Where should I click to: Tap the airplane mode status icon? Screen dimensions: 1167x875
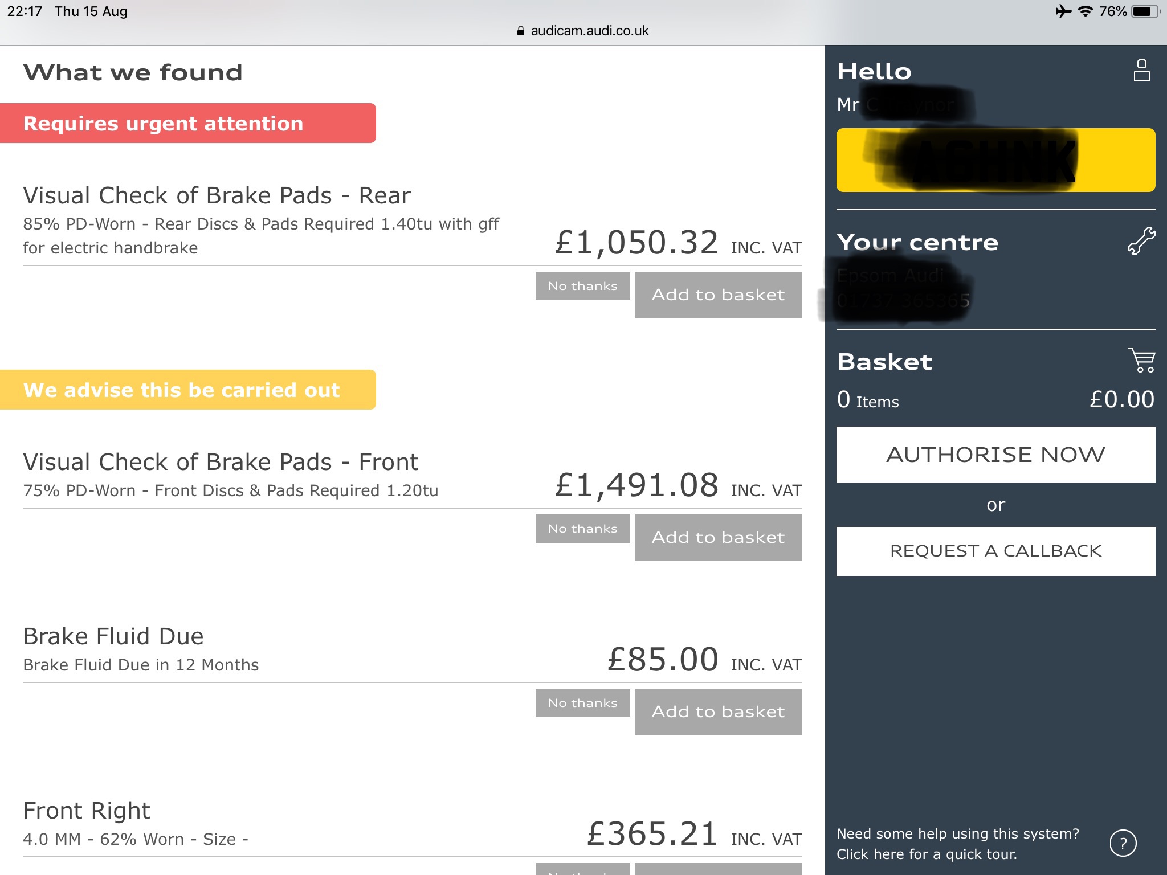pyautogui.click(x=1063, y=11)
